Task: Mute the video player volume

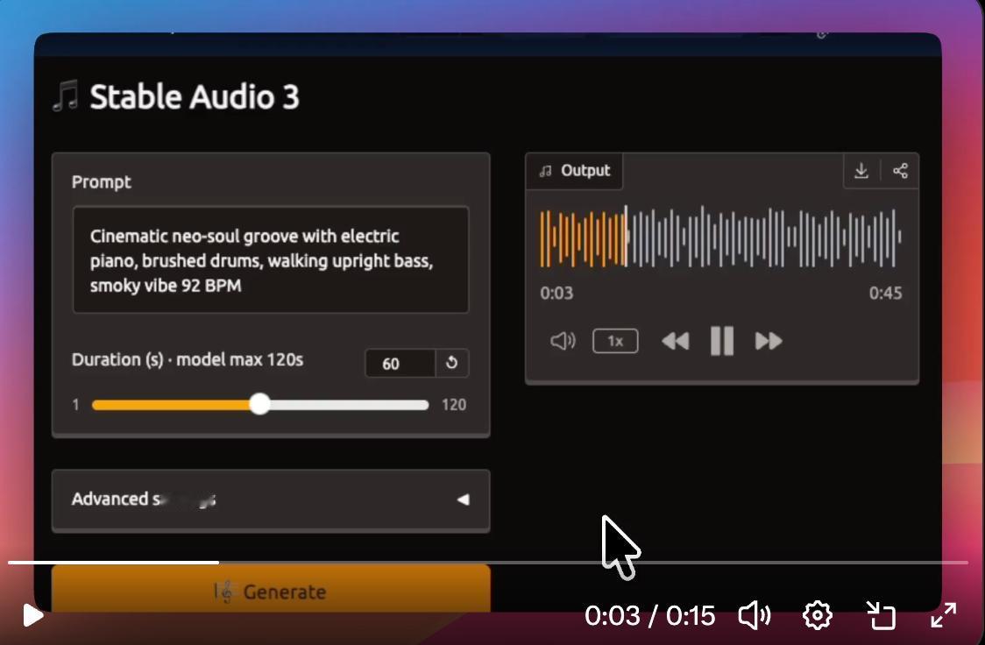Action: [x=755, y=615]
